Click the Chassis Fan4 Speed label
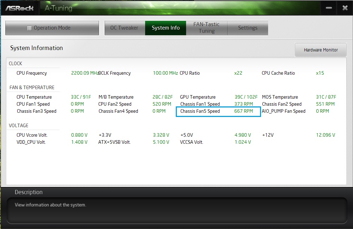This screenshot has height=229, width=353. (118, 111)
